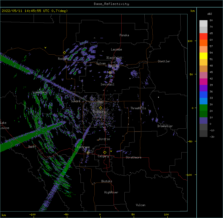Click the legend value -30

pyautogui.click(x=212, y=137)
